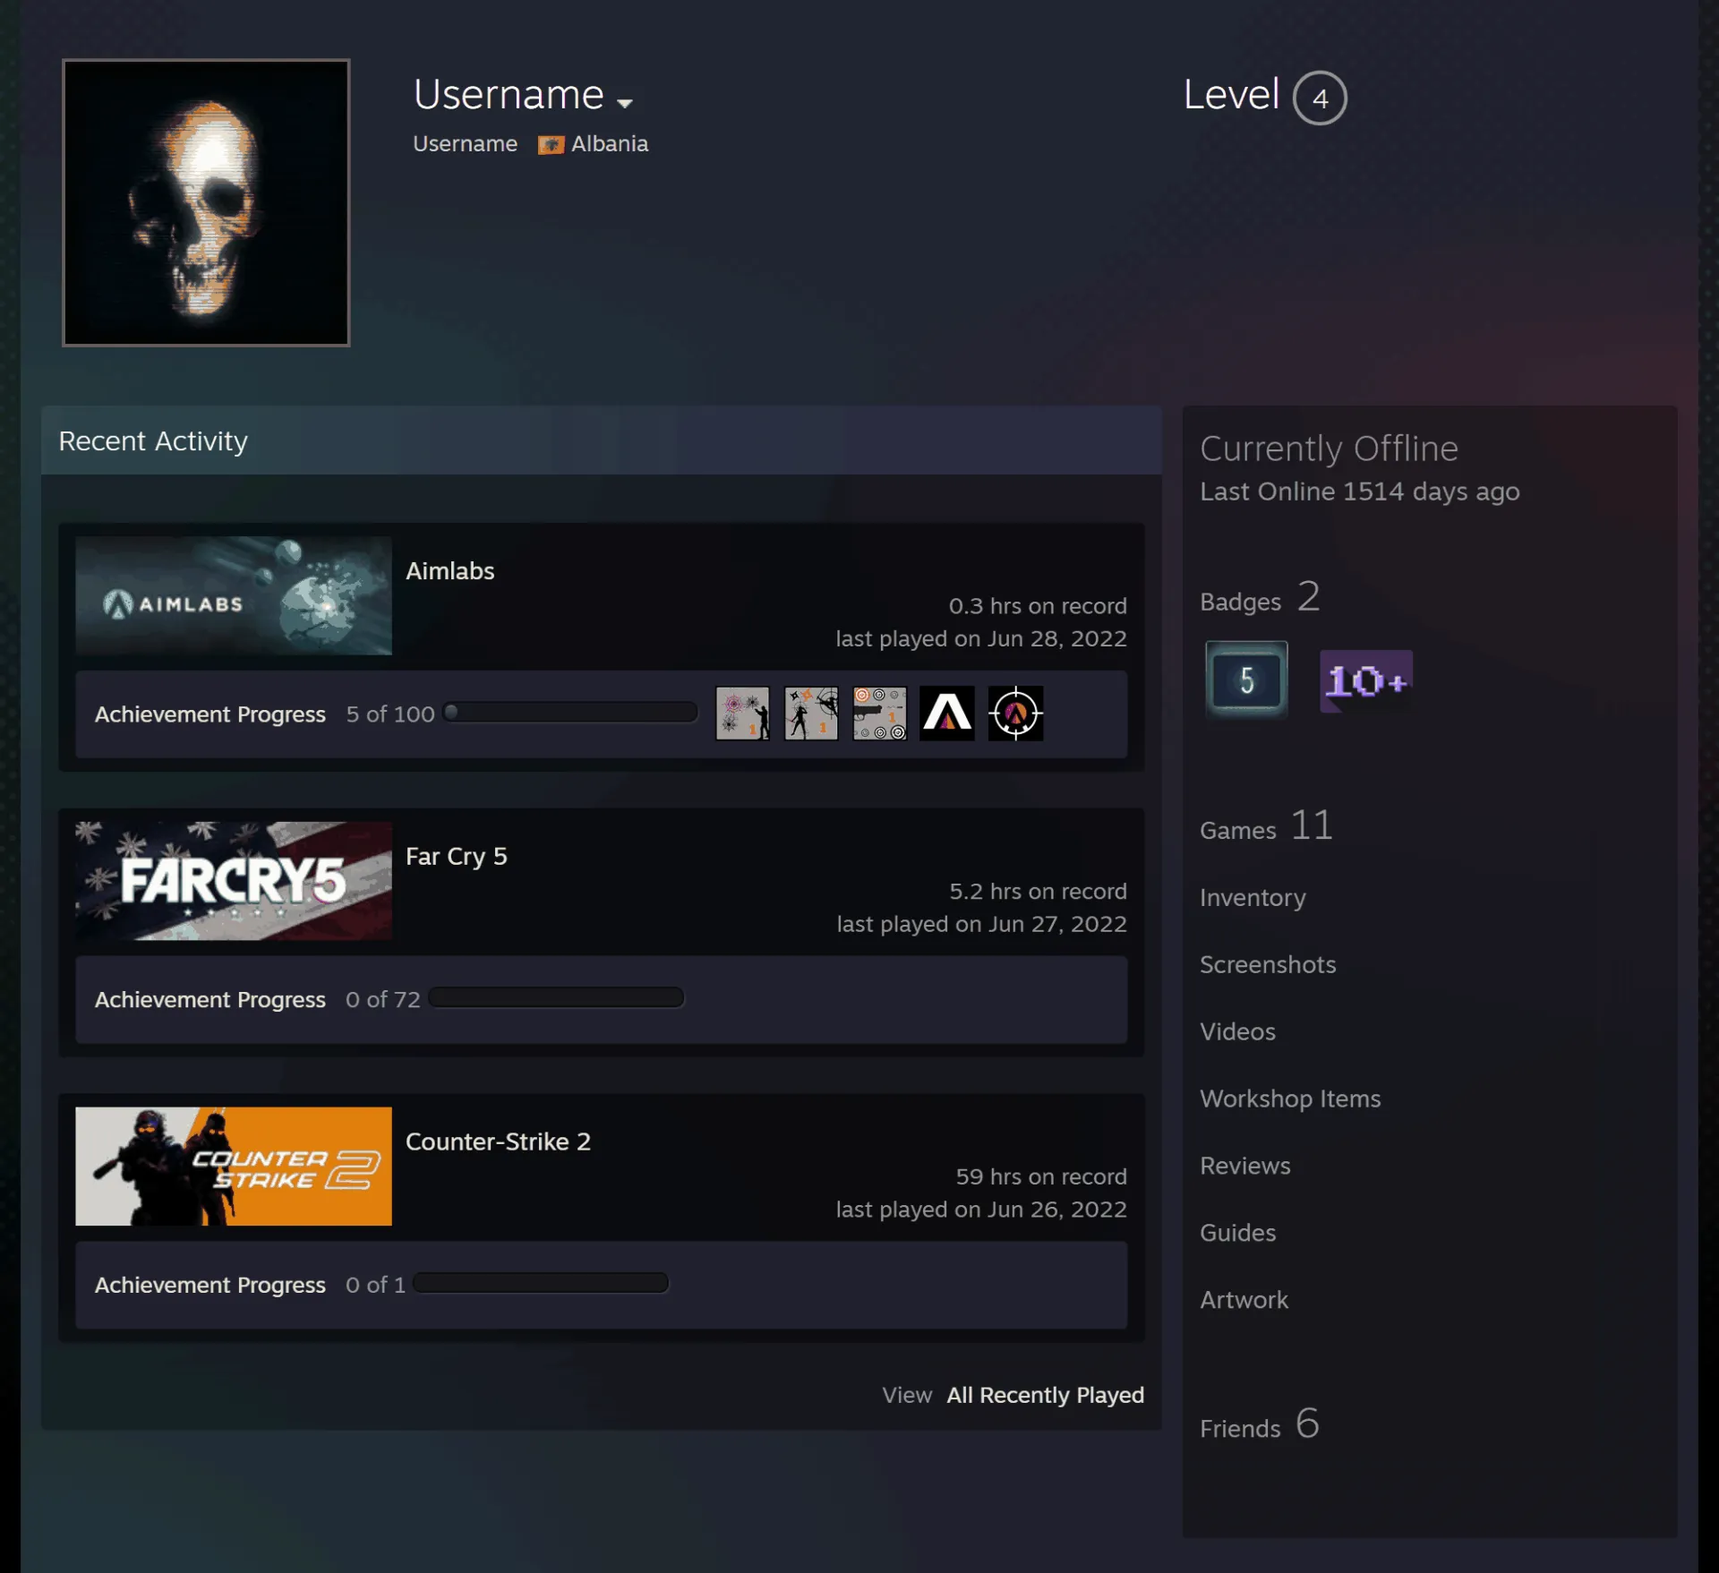Viewport: 1719px width, 1573px height.
Task: Click Far Cry 5 Achievement Progress label
Action: (x=210, y=1000)
